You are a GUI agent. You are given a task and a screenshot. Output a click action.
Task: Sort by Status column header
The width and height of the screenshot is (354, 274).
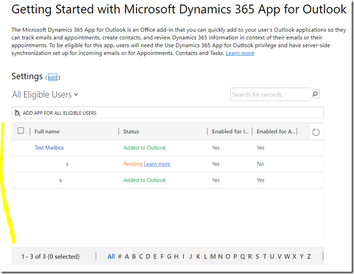[x=131, y=131]
